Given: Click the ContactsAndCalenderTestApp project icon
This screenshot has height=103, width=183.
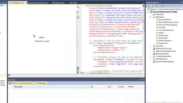Looking at the screenshot, I should tap(151, 12).
